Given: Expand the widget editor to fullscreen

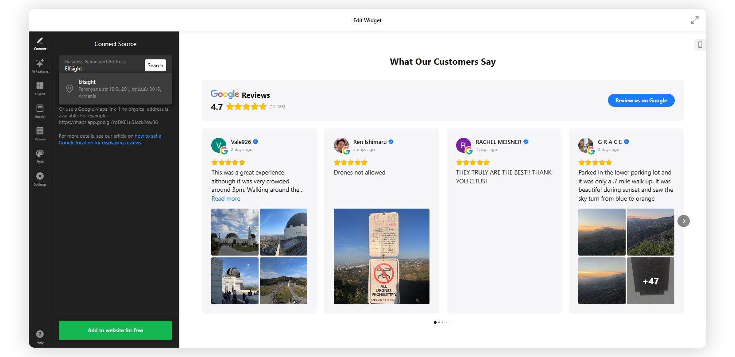Looking at the screenshot, I should pyautogui.click(x=695, y=20).
